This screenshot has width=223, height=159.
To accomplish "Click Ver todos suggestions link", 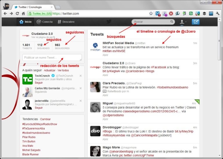I will pos(63,70).
